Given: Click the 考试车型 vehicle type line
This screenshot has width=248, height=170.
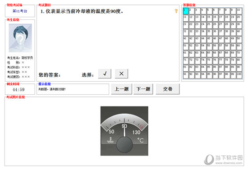Looking at the screenshot, I should (17, 72).
